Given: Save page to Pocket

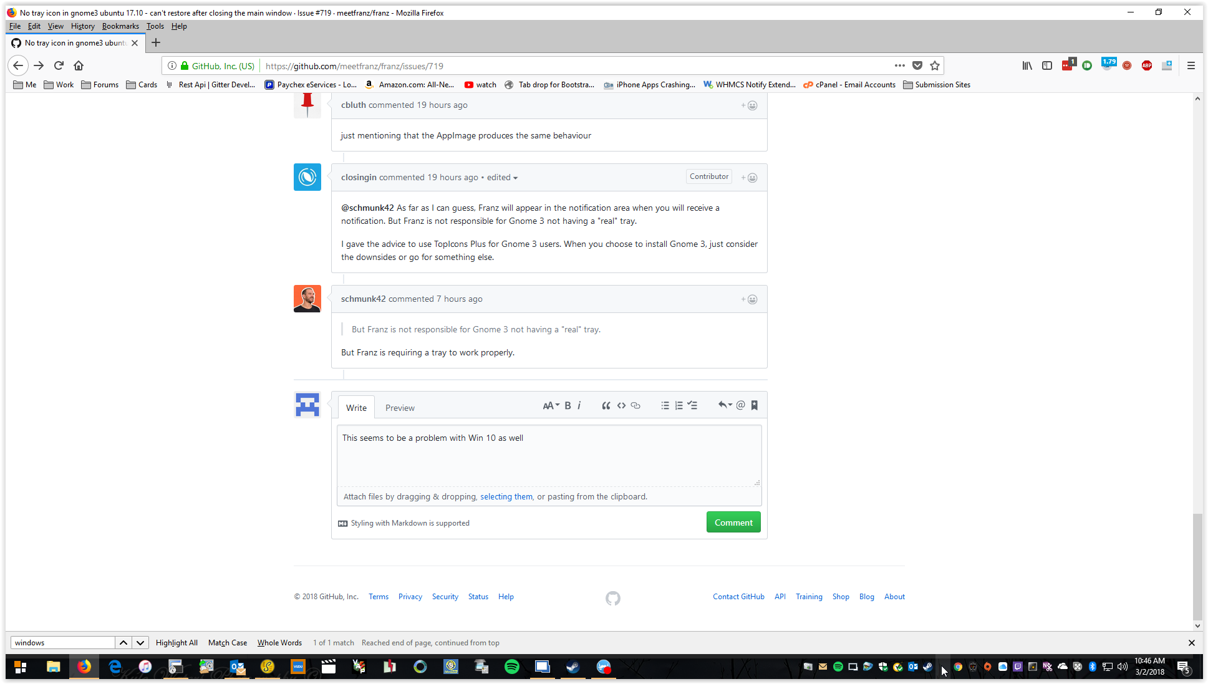Looking at the screenshot, I should [917, 65].
